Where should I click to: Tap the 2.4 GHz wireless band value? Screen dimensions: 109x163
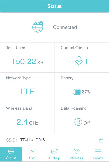click(27, 122)
